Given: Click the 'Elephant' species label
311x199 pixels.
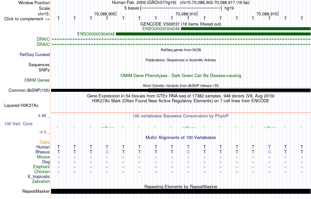Looking at the screenshot, I should [x=41, y=167].
